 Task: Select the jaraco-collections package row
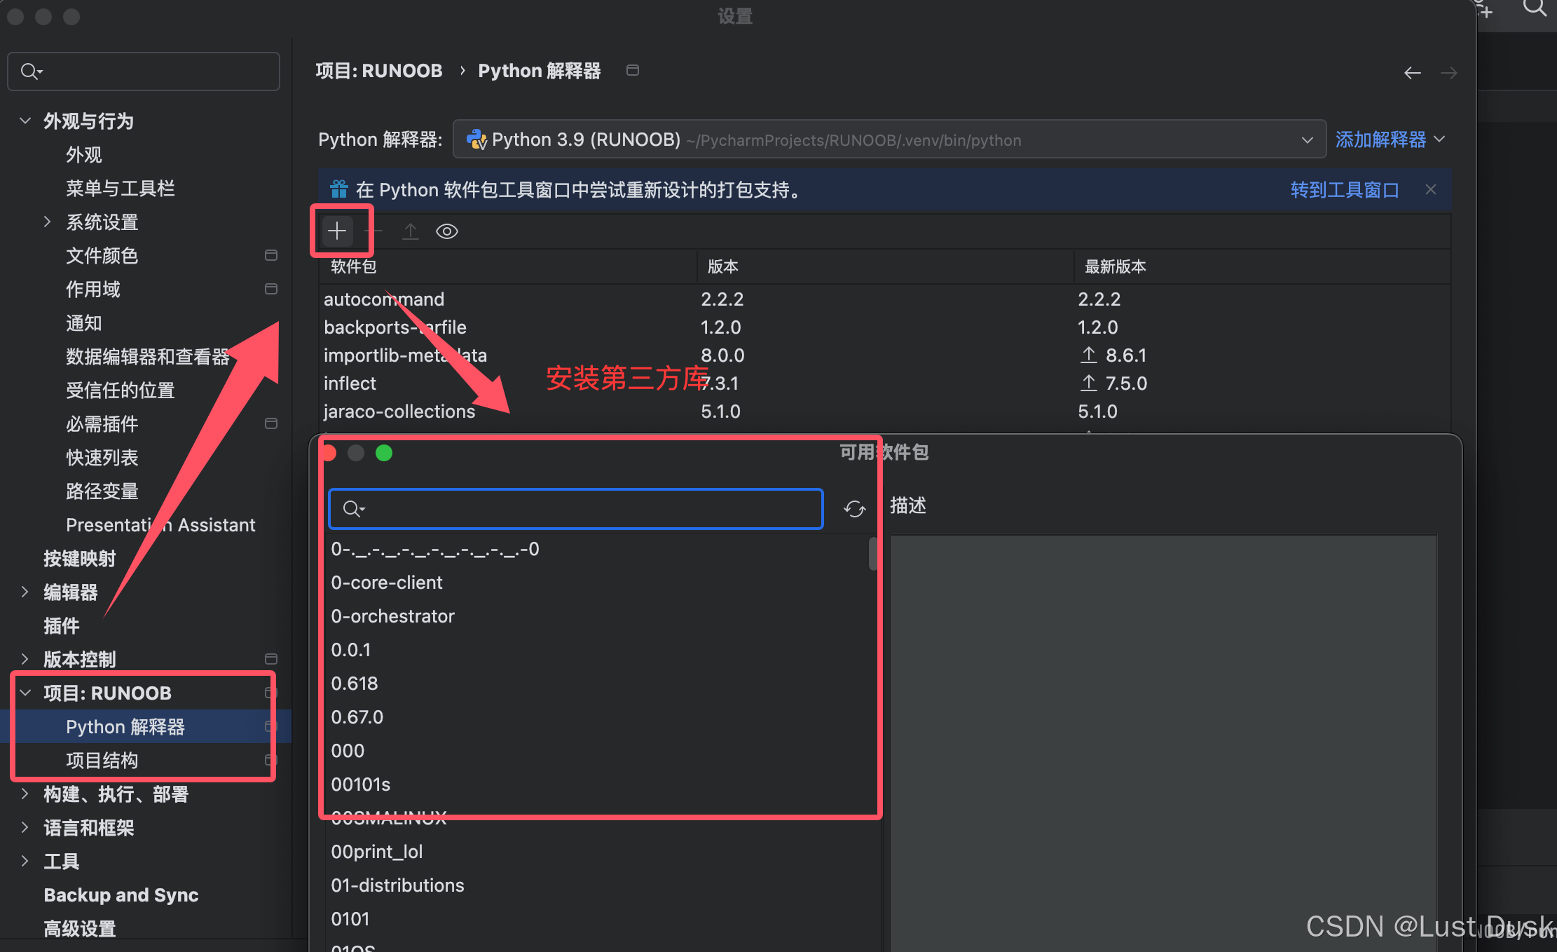point(884,412)
